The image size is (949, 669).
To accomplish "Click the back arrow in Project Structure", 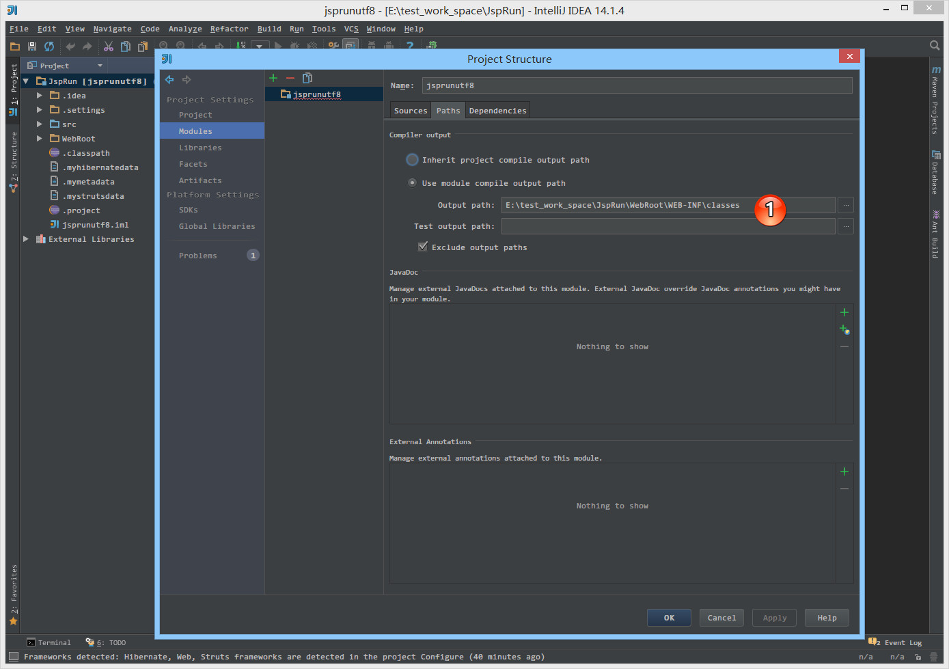I will click(x=169, y=80).
